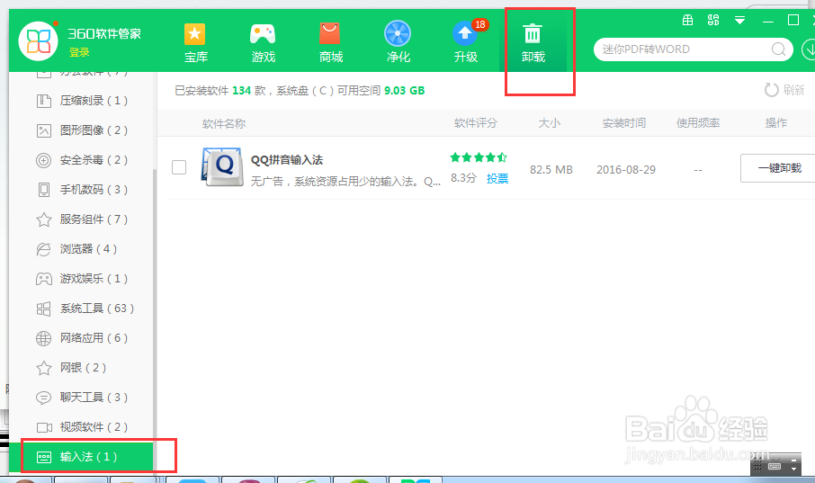Click the 9.03 GB free space value
Viewport: 815px width, 483px height.
click(x=405, y=91)
